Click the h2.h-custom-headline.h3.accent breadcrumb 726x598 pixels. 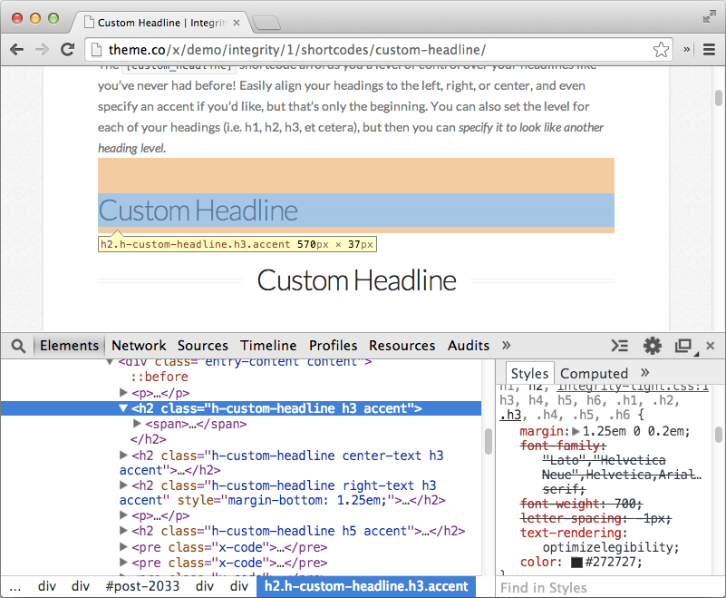click(x=366, y=586)
